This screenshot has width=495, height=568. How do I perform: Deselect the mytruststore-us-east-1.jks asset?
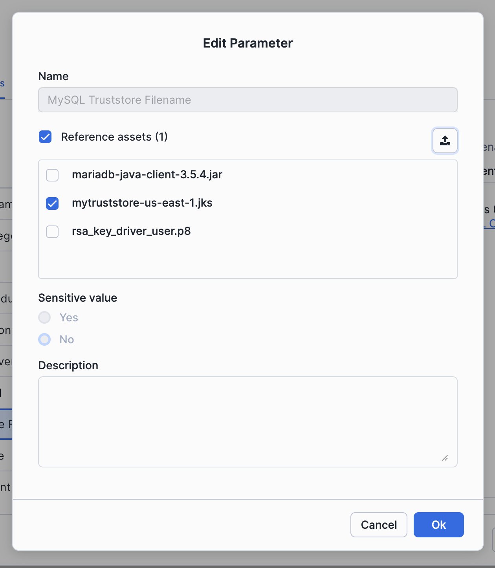point(52,203)
